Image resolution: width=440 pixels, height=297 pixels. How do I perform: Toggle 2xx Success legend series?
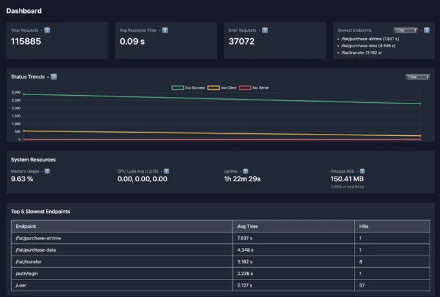(x=188, y=88)
